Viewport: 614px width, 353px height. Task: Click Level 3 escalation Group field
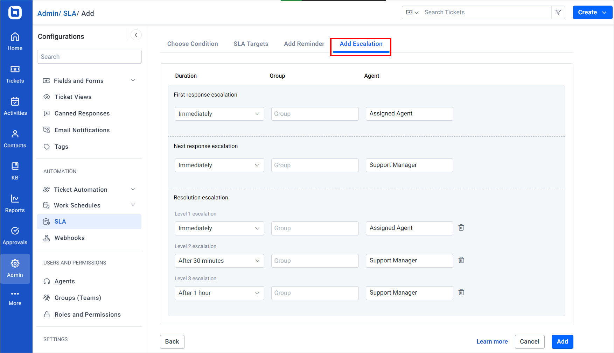315,293
